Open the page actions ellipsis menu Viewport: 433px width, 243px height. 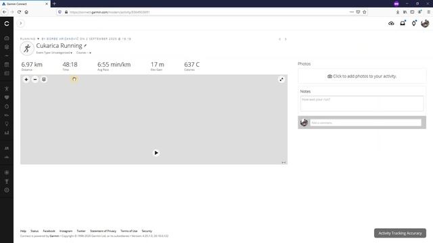352,12
